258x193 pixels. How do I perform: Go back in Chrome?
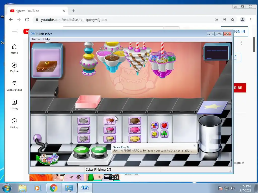click(11, 20)
